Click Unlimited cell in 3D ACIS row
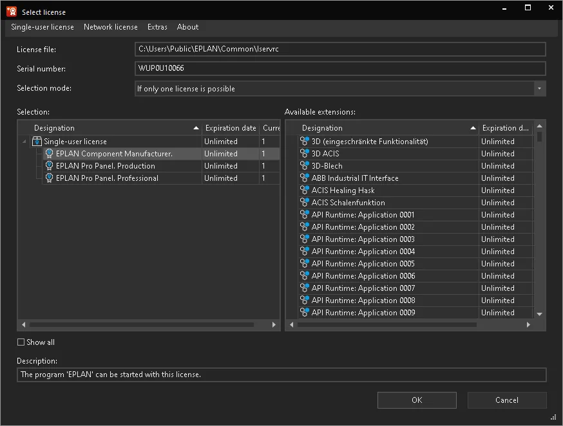 coord(506,153)
